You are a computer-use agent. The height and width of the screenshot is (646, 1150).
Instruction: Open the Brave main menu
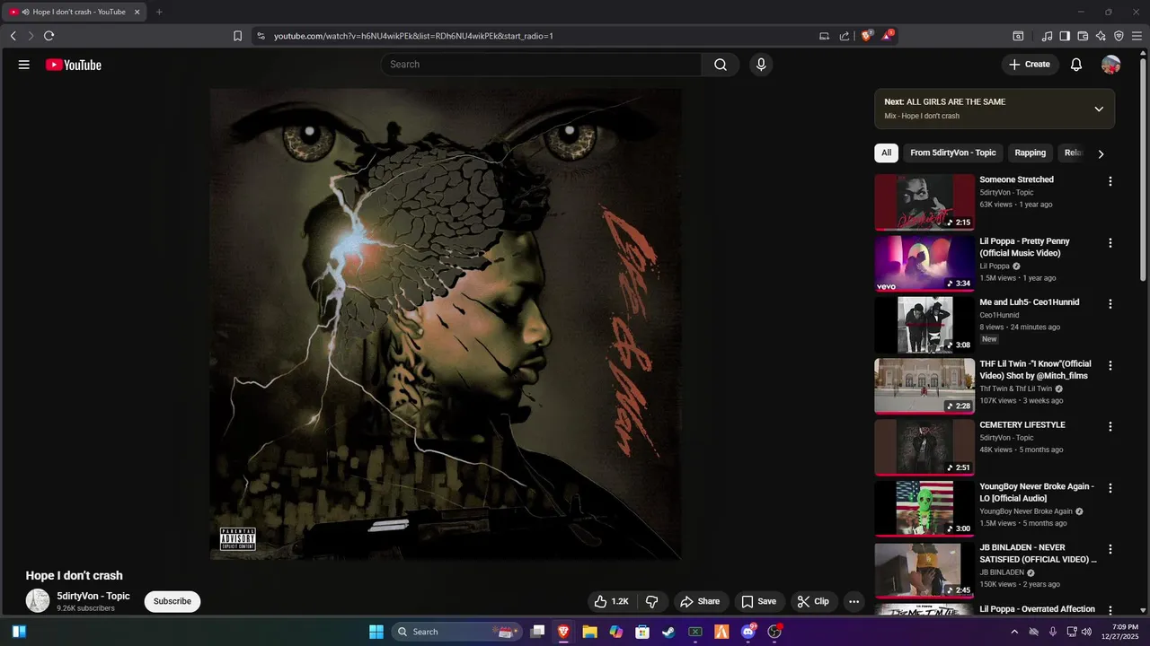1137,36
